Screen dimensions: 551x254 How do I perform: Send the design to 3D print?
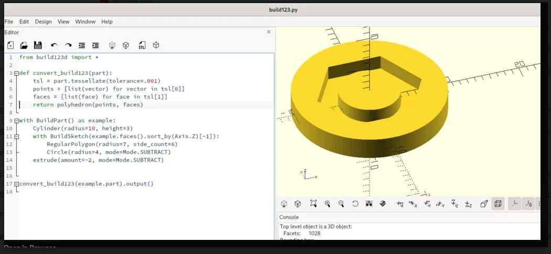point(156,45)
